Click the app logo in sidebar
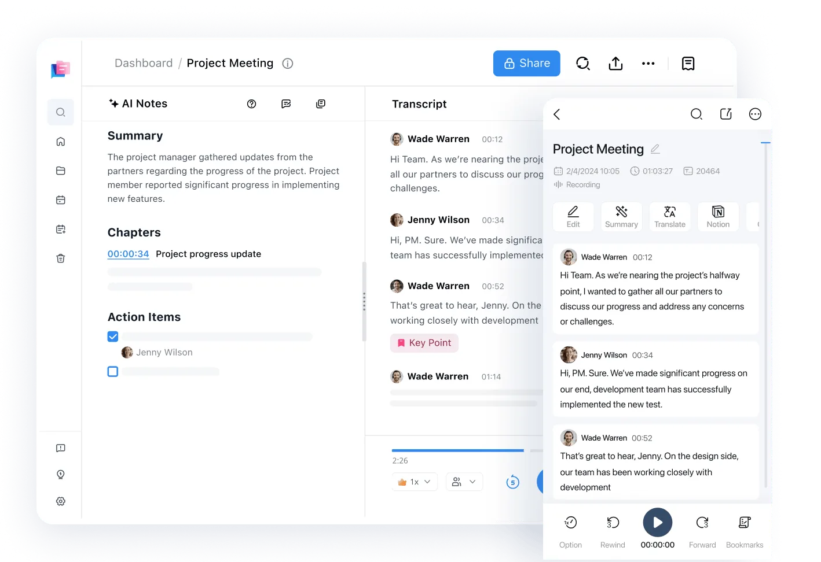Image resolution: width=821 pixels, height=562 pixels. [60, 69]
